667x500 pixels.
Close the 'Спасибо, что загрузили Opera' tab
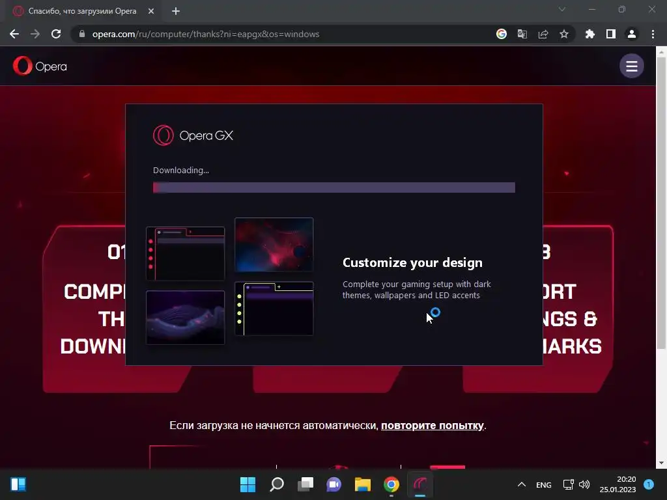(x=151, y=11)
